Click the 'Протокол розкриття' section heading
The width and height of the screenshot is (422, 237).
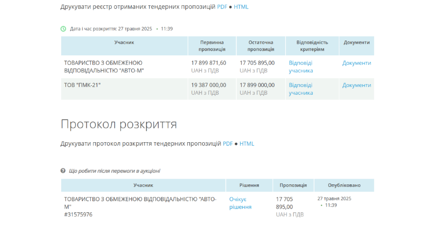pyautogui.click(x=119, y=124)
